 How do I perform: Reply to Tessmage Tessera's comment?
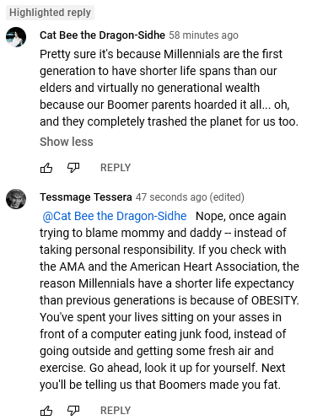point(116,411)
